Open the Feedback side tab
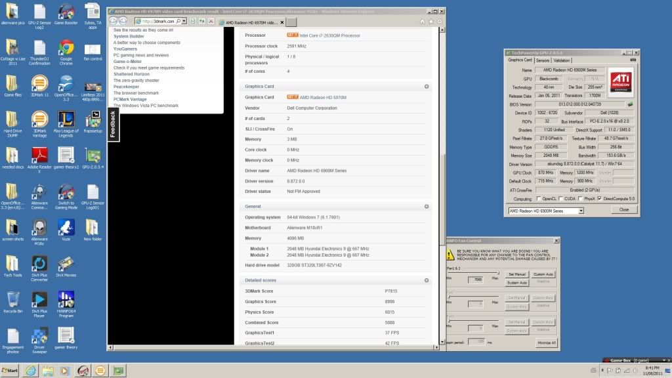 click(x=113, y=124)
